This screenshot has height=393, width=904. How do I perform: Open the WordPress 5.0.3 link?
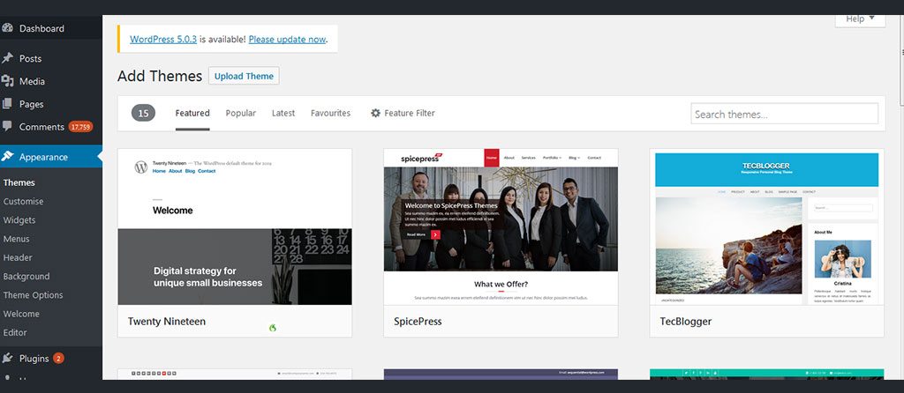point(163,40)
